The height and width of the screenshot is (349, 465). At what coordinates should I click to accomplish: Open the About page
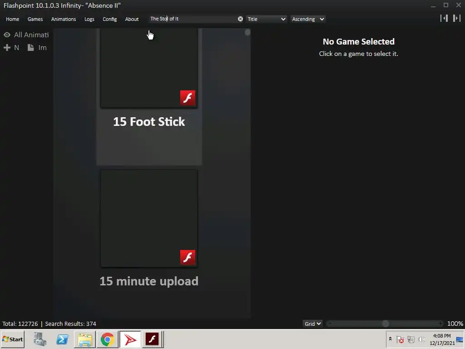[x=132, y=19]
